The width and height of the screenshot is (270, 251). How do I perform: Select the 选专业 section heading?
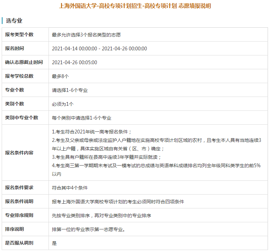14,21
